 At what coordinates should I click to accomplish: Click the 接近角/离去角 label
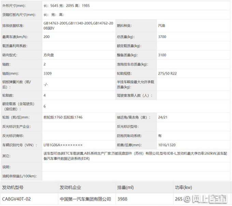[x=133, y=117]
